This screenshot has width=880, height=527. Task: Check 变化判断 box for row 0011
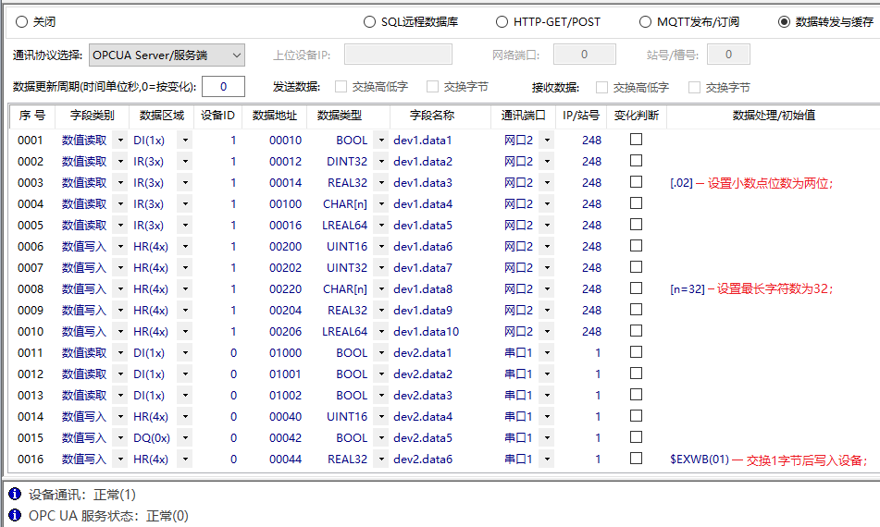(x=636, y=351)
